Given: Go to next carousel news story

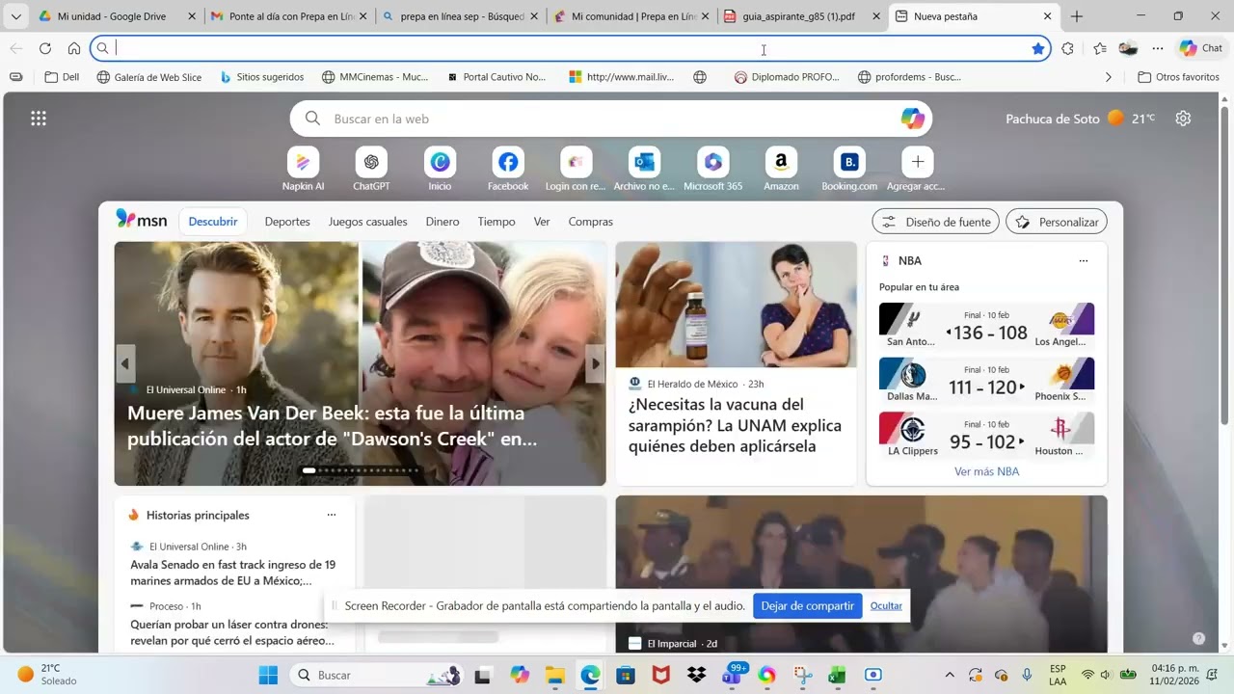Looking at the screenshot, I should point(596,363).
